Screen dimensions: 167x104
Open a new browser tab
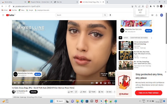point(107,2)
